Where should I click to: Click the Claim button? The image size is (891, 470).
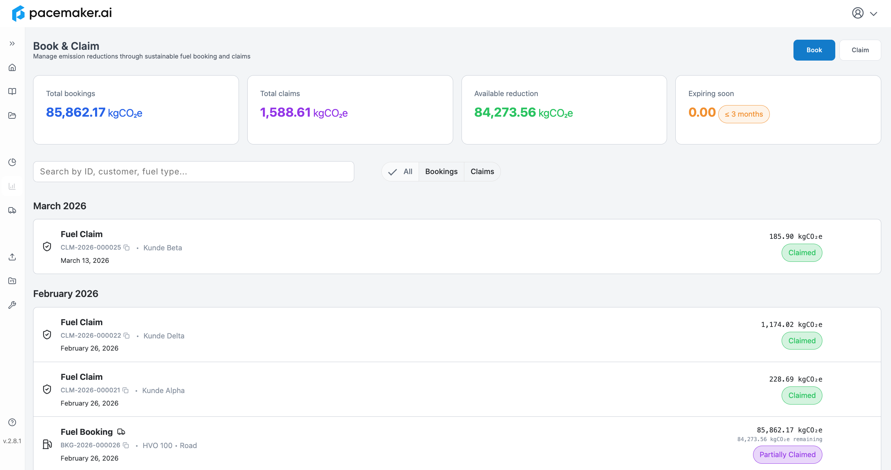click(860, 50)
